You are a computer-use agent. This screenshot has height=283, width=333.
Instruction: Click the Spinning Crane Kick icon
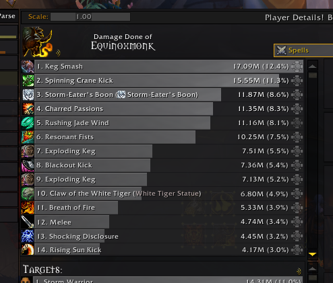pos(28,81)
